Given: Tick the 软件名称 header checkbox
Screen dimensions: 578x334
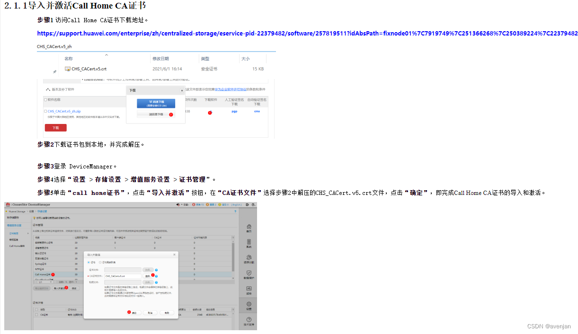Looking at the screenshot, I should [45, 100].
